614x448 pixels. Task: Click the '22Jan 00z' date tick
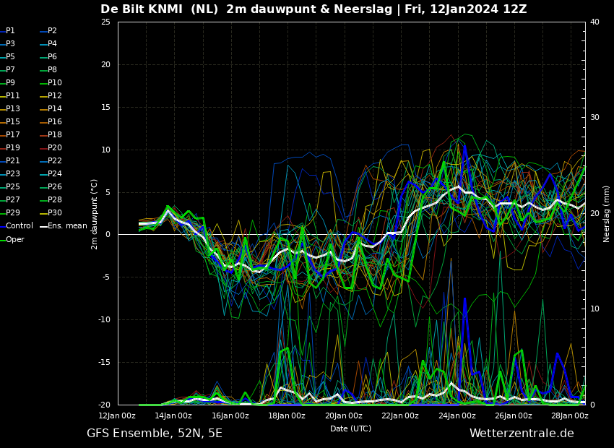[x=399, y=416]
